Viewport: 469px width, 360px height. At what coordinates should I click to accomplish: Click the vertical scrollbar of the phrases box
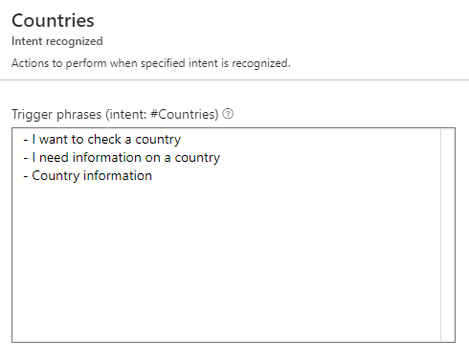pyautogui.click(x=447, y=235)
